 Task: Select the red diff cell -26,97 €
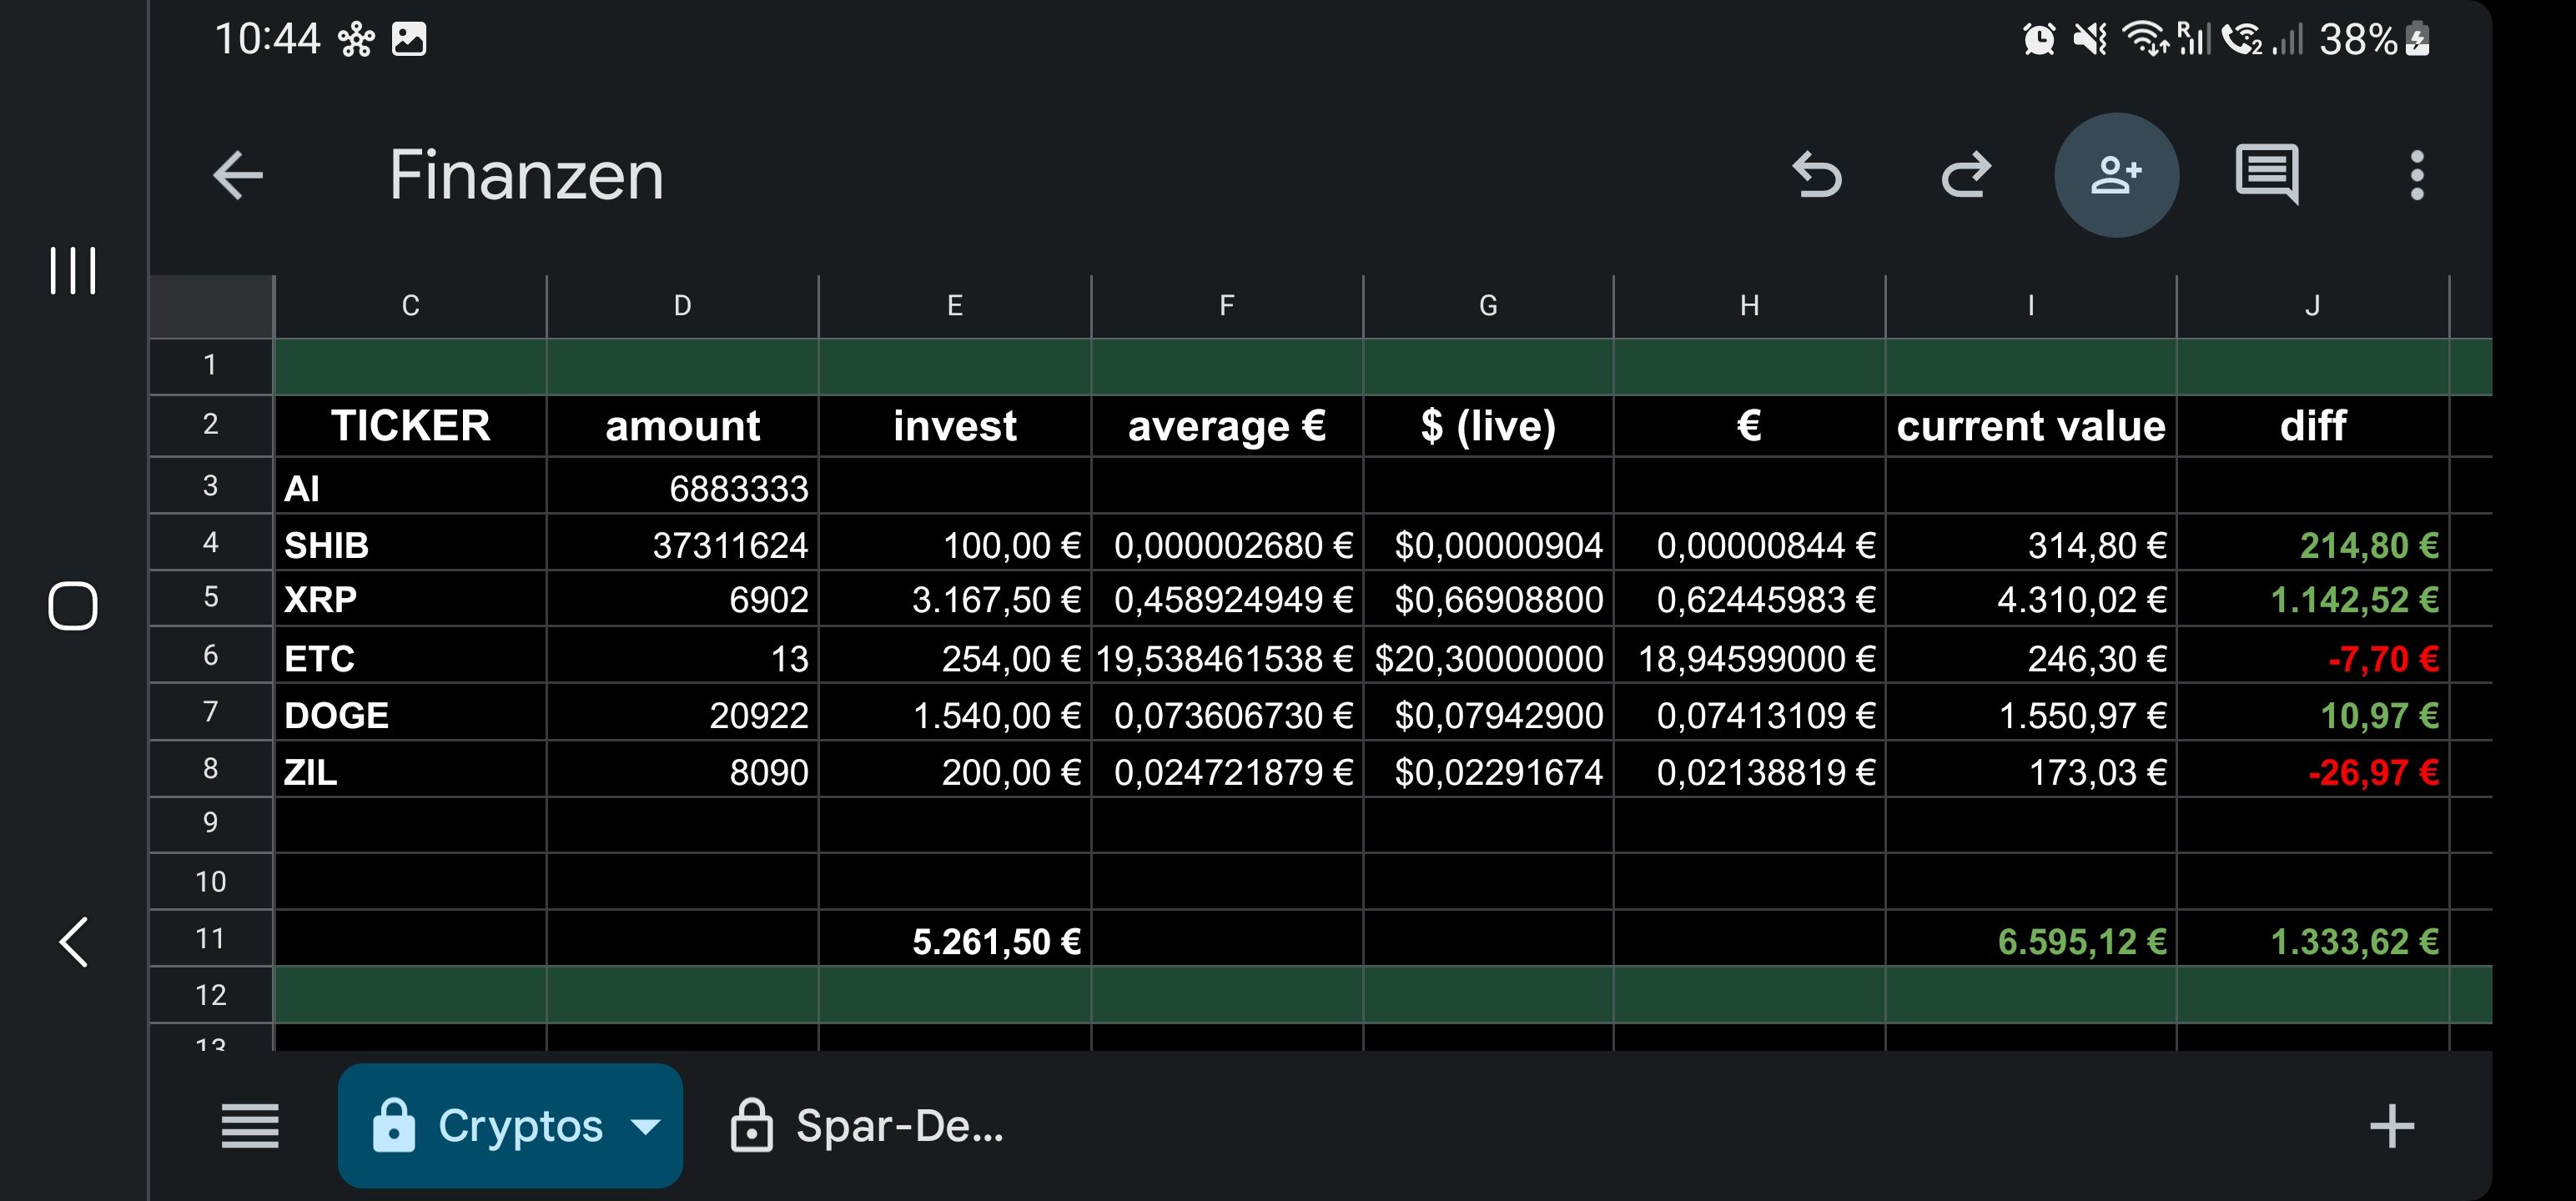[x=2313, y=770]
